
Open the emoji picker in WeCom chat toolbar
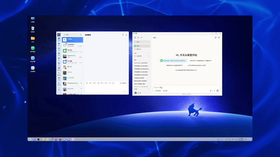point(87,83)
